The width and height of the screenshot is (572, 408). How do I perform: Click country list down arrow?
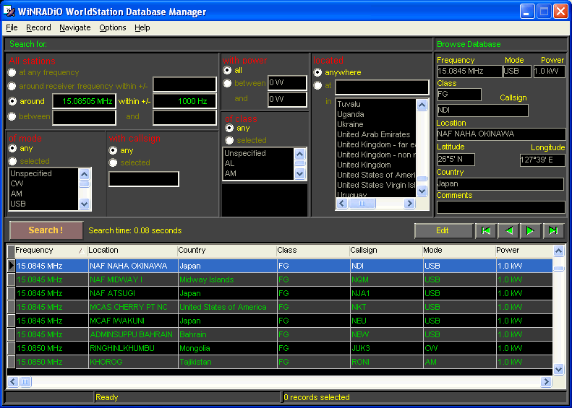click(422, 191)
